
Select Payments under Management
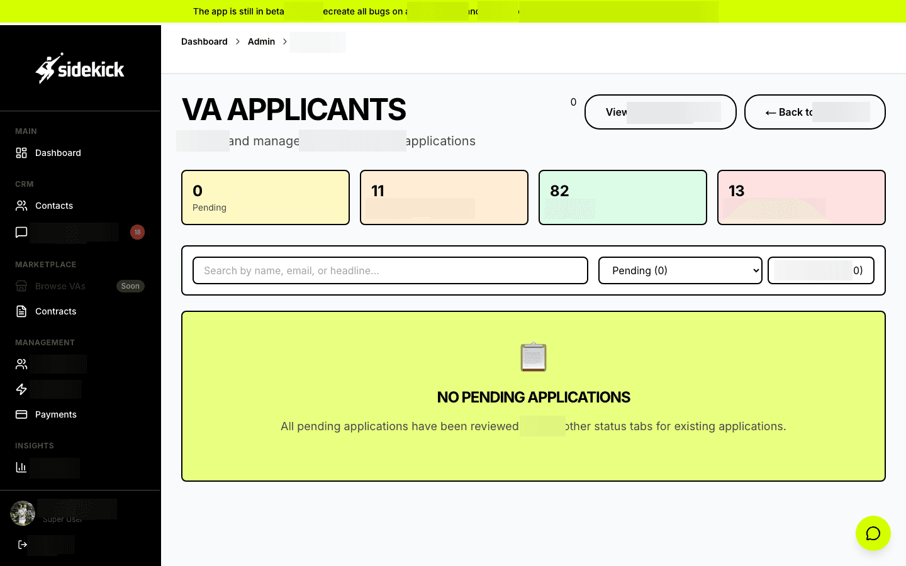pos(55,414)
